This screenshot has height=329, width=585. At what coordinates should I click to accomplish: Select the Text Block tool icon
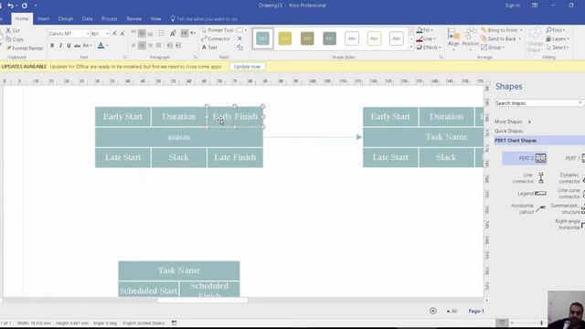(239, 48)
